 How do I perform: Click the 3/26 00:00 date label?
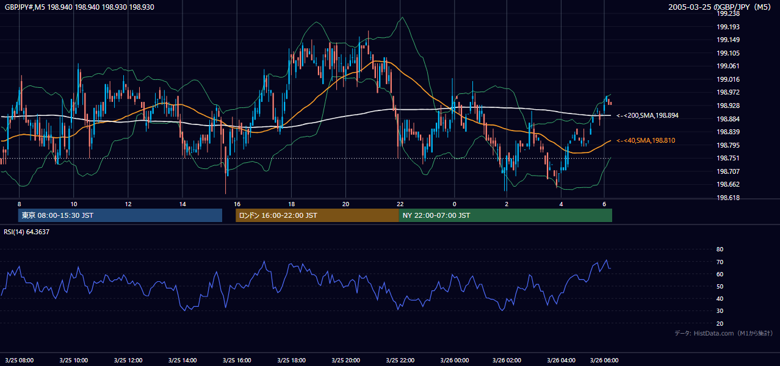coord(454,360)
